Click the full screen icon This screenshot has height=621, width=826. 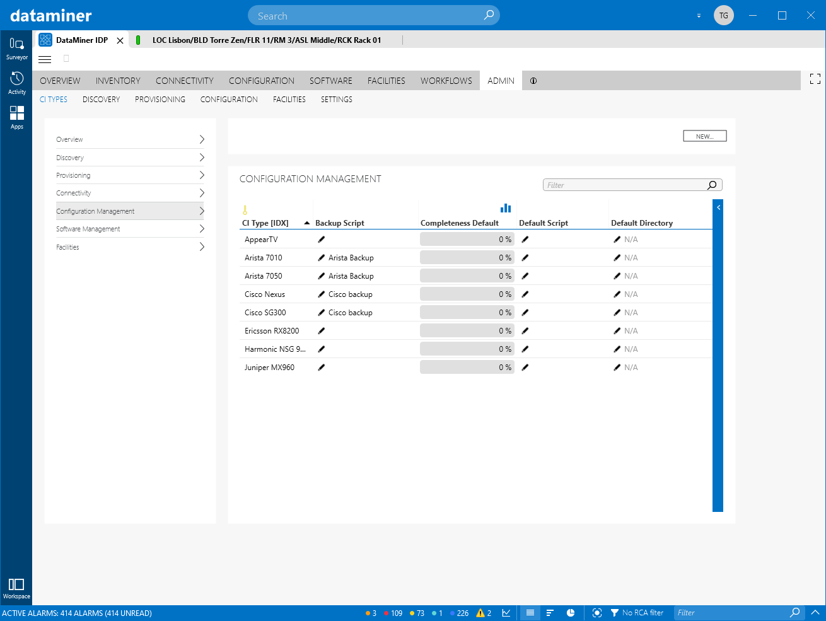pyautogui.click(x=815, y=79)
